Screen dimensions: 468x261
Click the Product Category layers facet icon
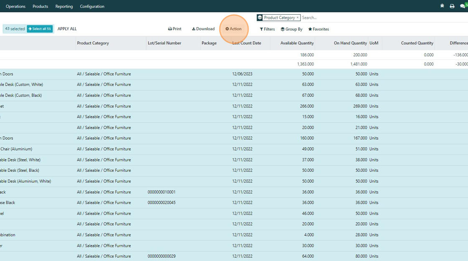(260, 18)
